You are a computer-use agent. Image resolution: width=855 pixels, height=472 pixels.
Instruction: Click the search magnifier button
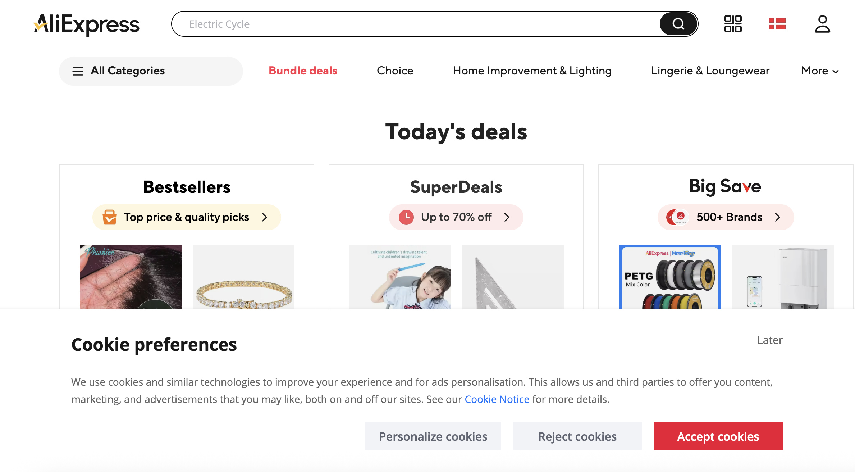[678, 24]
